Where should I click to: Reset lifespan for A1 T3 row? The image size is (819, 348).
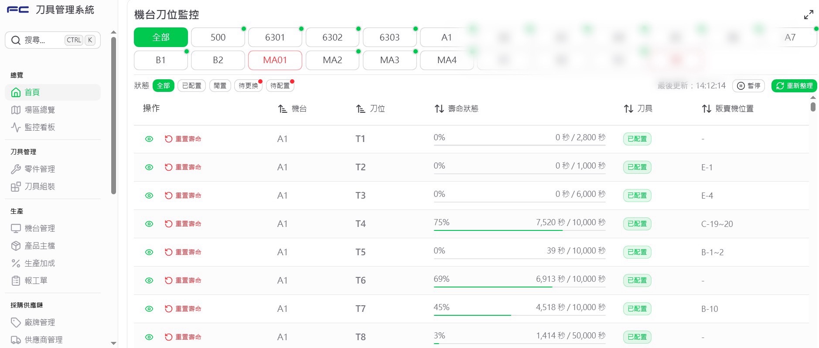183,196
